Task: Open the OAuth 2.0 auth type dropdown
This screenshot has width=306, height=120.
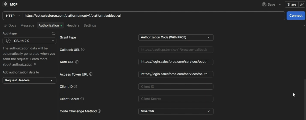Action: (x=29, y=41)
